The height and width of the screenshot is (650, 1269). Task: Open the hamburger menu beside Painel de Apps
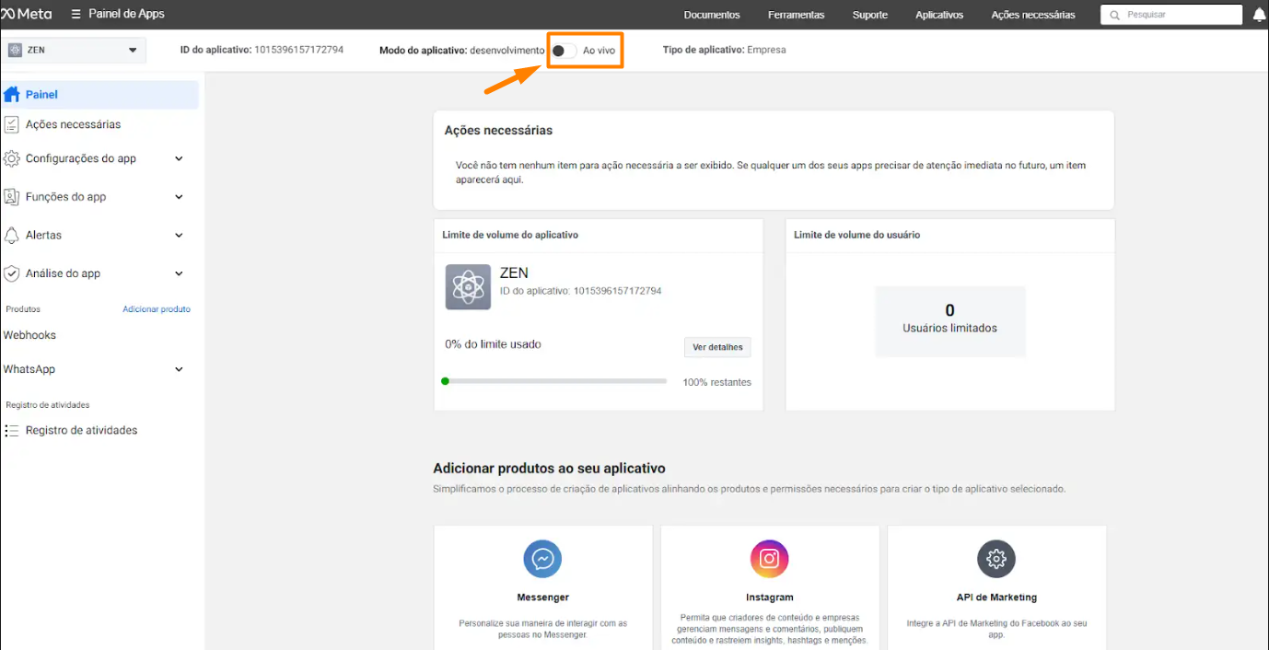(76, 15)
